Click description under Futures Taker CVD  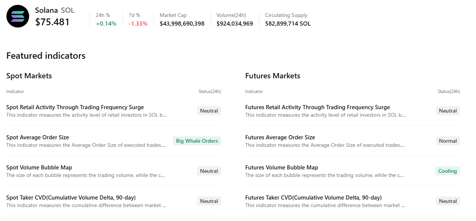[x=325, y=206]
